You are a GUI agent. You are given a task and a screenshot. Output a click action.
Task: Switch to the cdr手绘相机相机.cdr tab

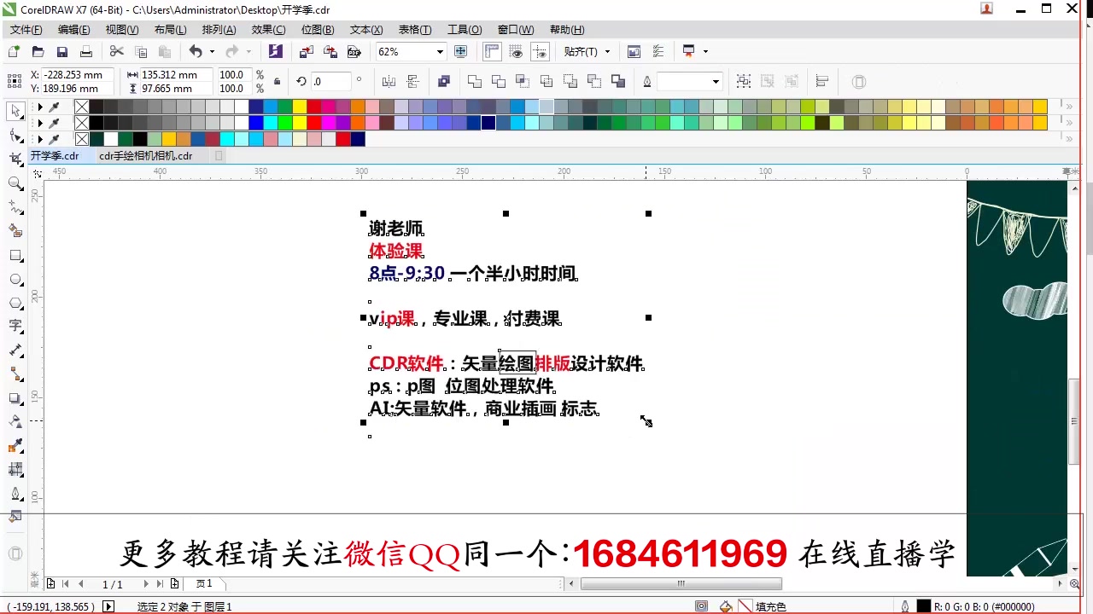point(145,156)
